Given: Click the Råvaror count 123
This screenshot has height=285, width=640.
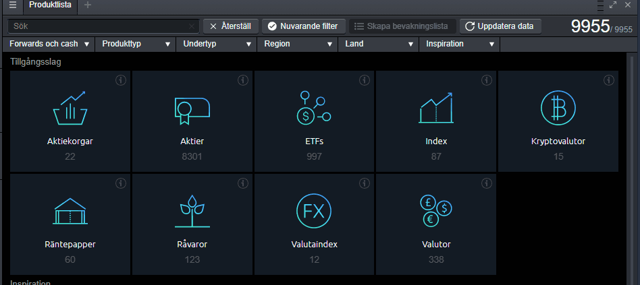Looking at the screenshot, I should coord(192,259).
